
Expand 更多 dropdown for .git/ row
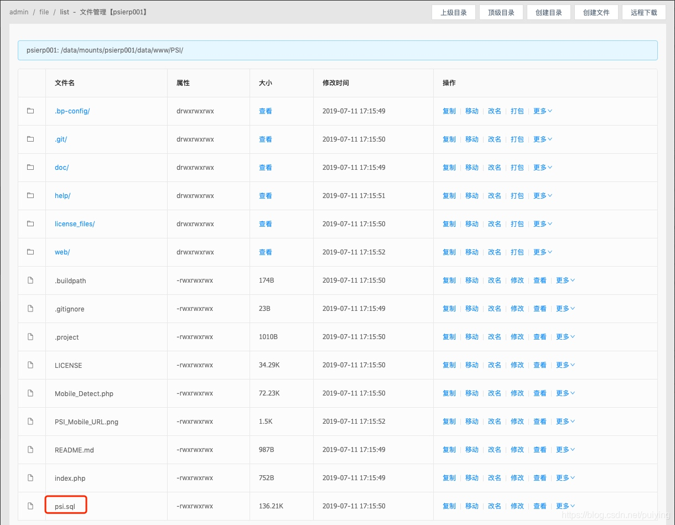pyautogui.click(x=543, y=139)
